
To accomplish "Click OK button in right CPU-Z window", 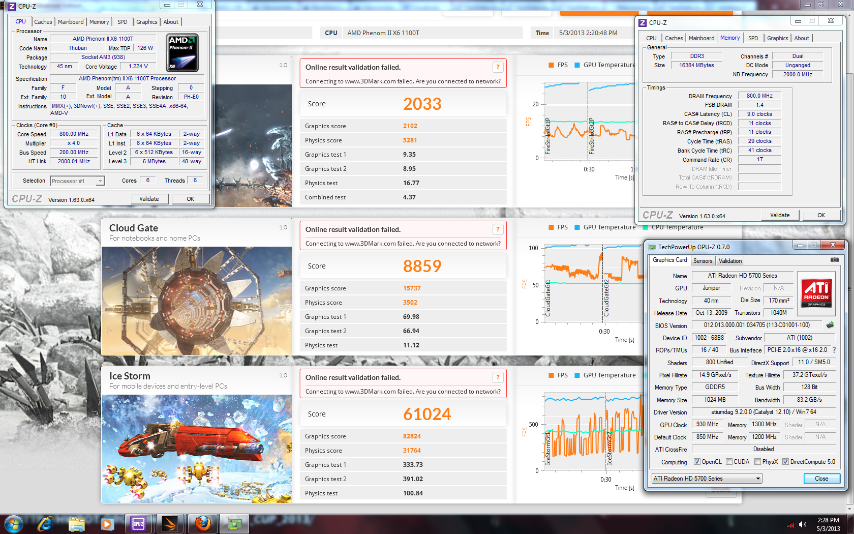I will (821, 215).
